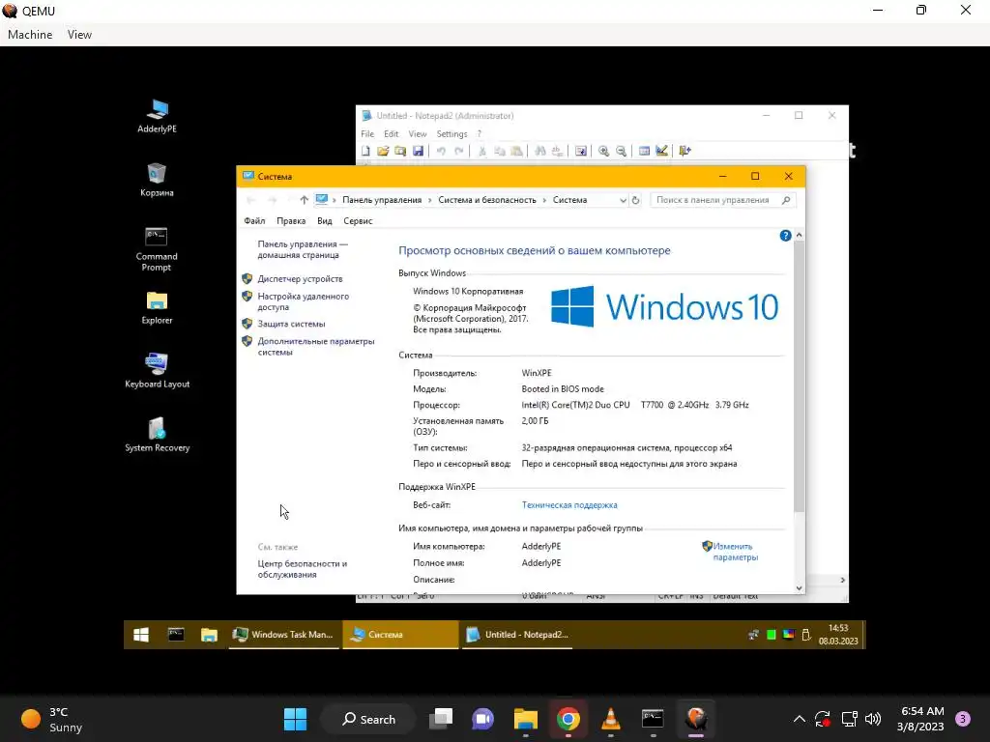Viewport: 990px width, 742px height.
Task: Click the Find binoculars icon in Notepad2 toolbar
Action: point(539,151)
